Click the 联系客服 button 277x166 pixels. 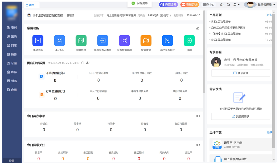[241, 73]
